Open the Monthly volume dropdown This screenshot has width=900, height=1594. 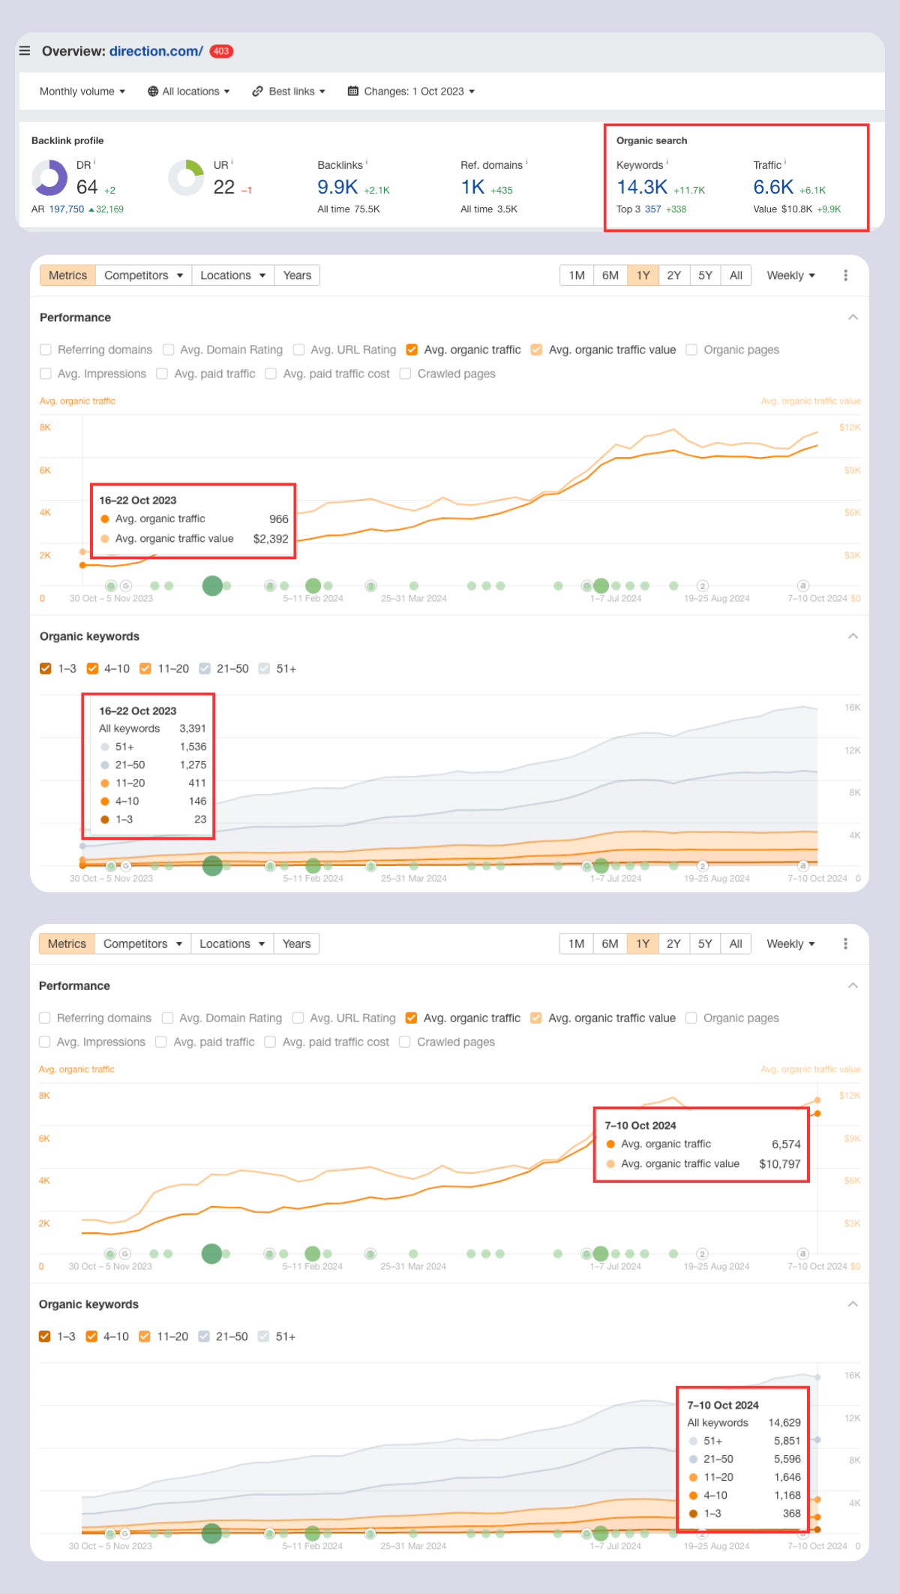[x=82, y=92]
